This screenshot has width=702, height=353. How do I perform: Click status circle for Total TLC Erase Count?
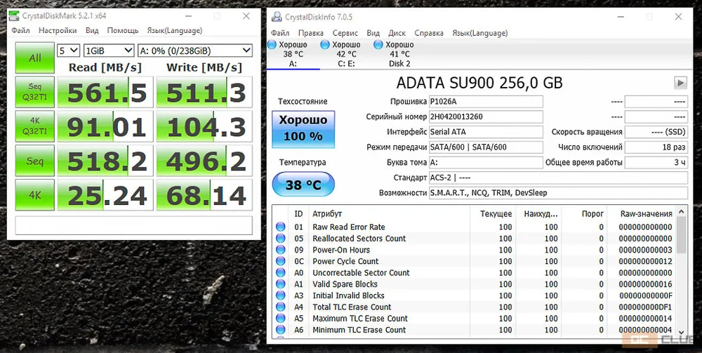pyautogui.click(x=281, y=307)
